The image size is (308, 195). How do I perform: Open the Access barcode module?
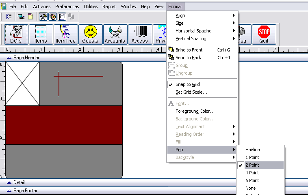(140, 34)
